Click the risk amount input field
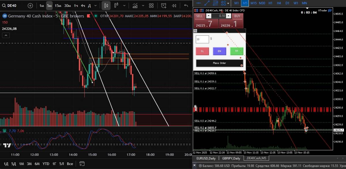The image size is (346, 169). (x=202, y=39)
